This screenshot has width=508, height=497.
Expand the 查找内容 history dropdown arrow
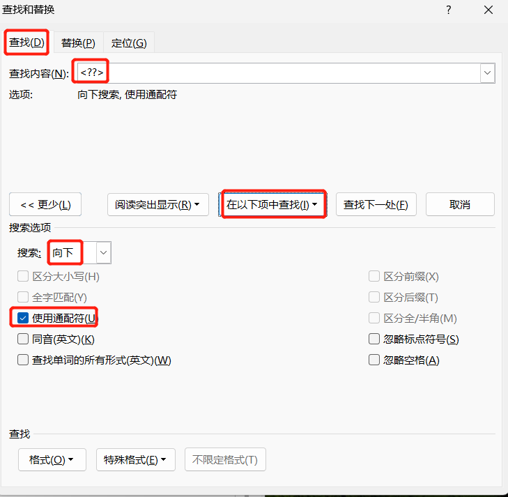click(x=487, y=73)
